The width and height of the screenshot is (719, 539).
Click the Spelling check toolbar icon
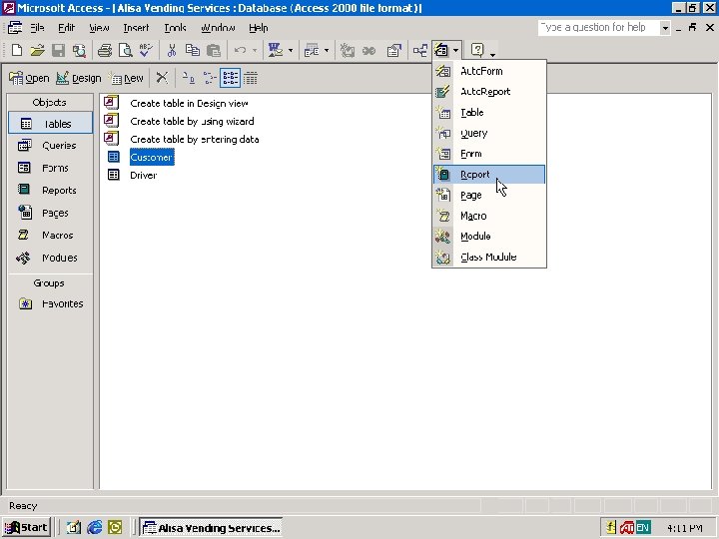point(146,50)
